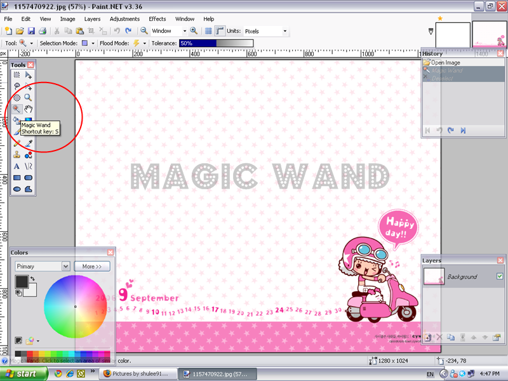The width and height of the screenshot is (508, 381).
Task: Select the Rectangle Select tool
Action: [x=17, y=75]
